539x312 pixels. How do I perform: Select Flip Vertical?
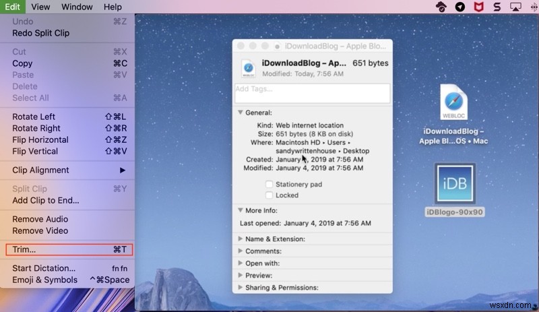(x=67, y=152)
